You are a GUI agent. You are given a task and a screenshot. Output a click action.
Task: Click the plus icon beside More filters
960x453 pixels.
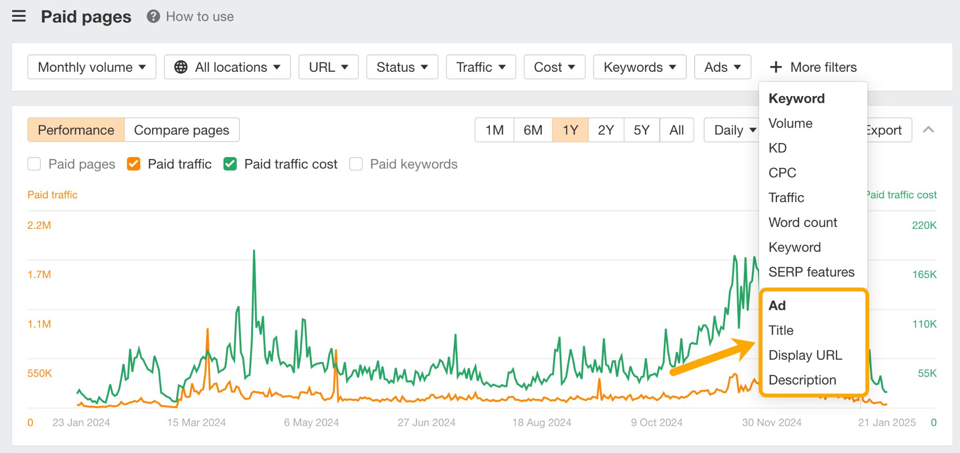pos(776,67)
